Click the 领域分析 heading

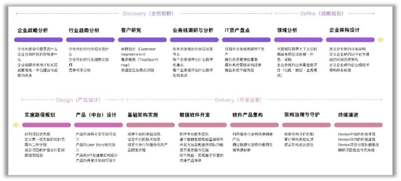287,30
